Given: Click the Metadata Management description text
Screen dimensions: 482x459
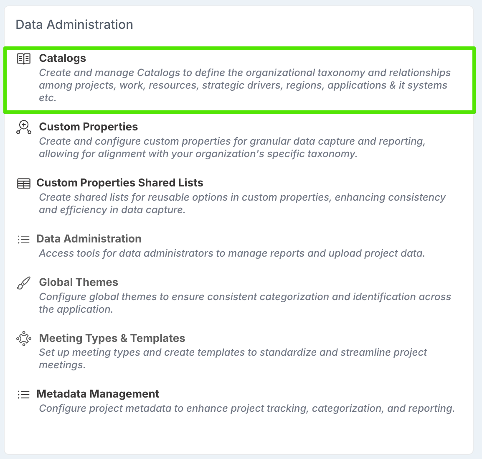Looking at the screenshot, I should (x=246, y=409).
